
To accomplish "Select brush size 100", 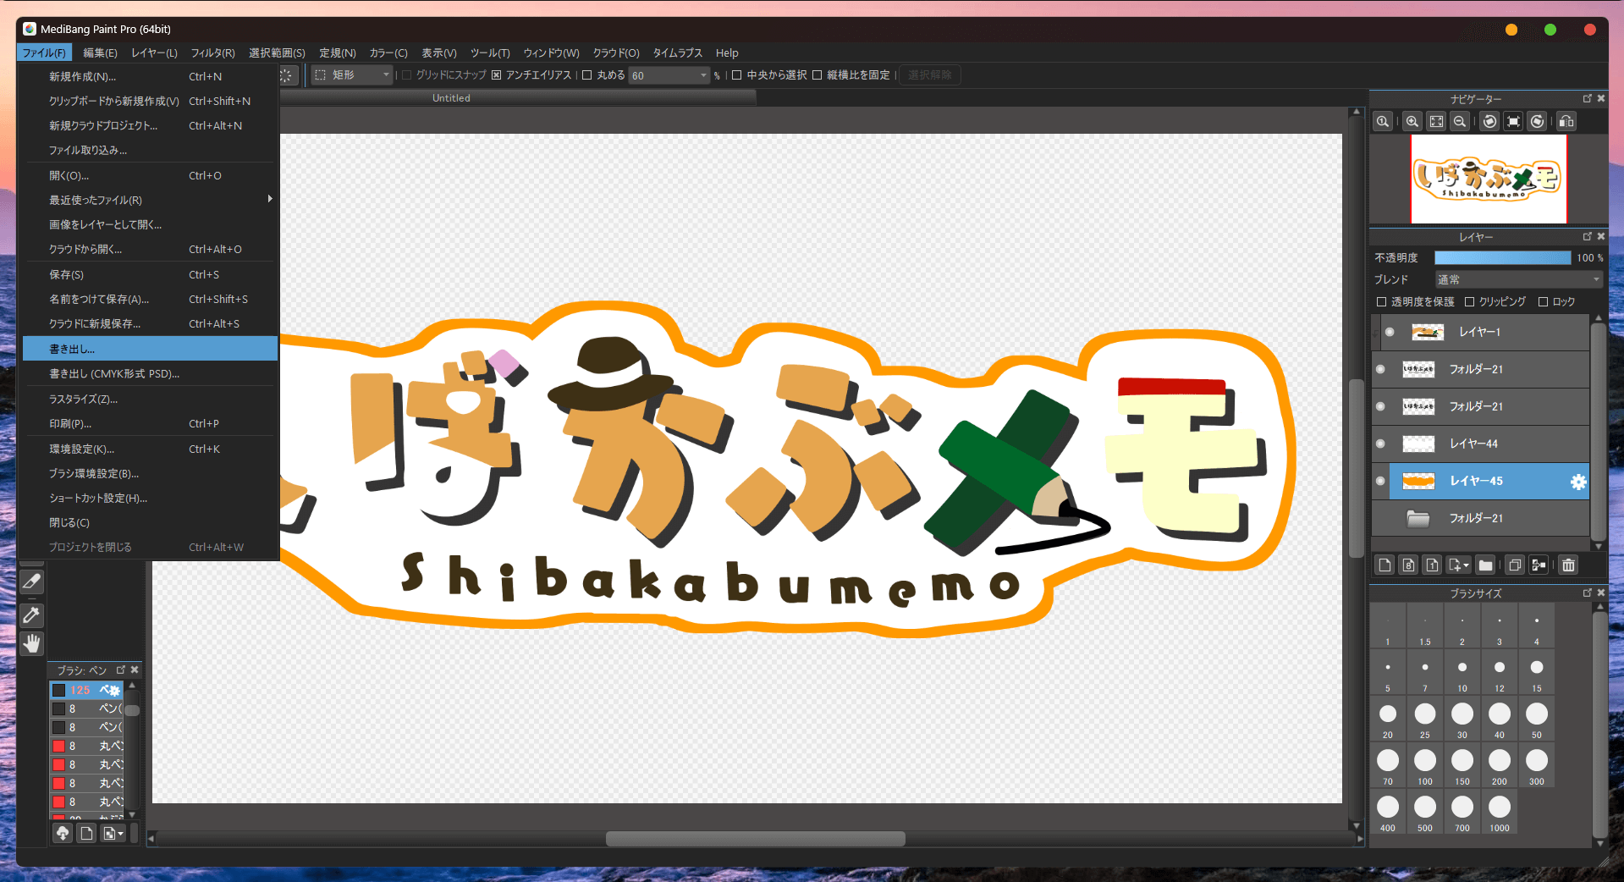I will point(1425,762).
